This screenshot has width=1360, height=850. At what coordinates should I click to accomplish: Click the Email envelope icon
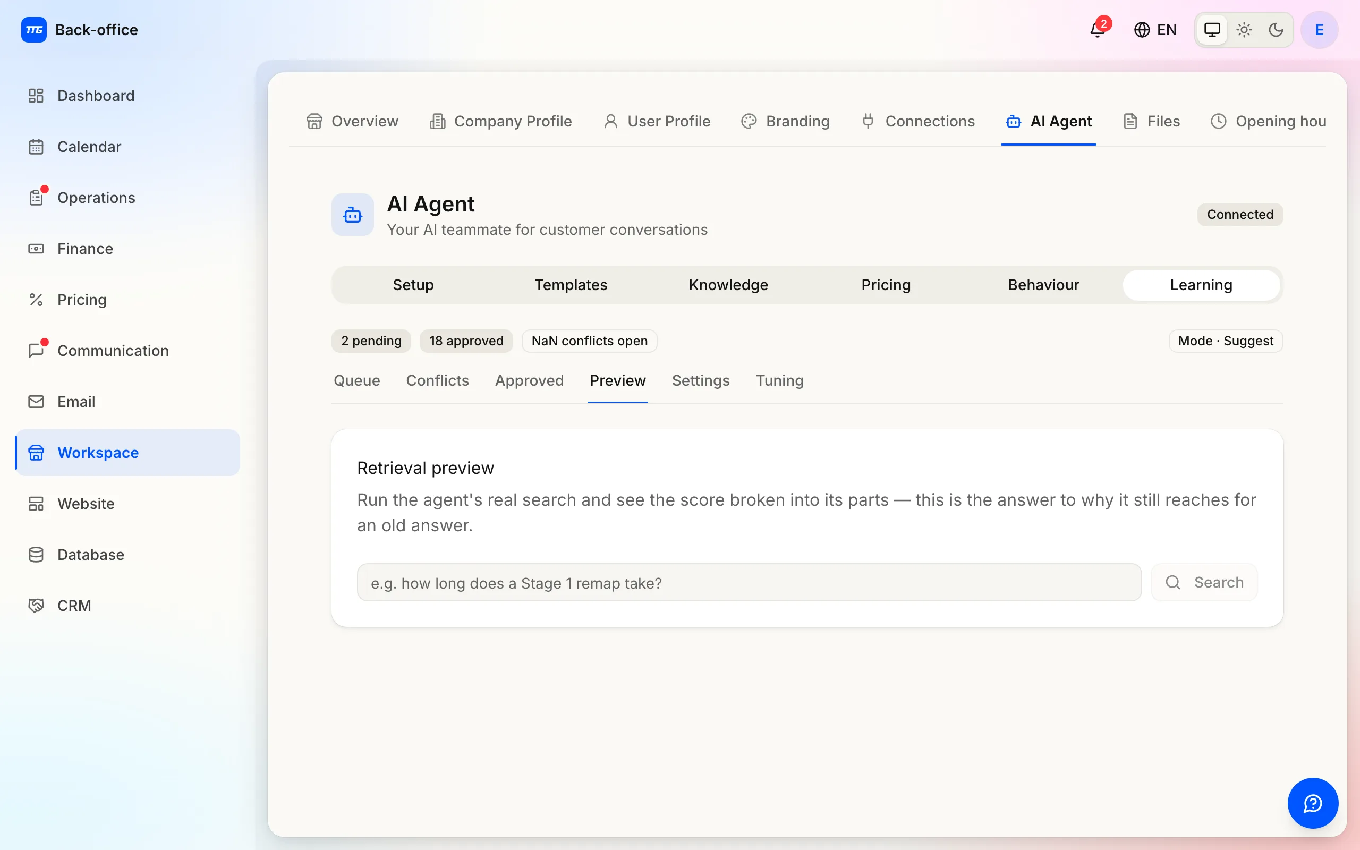click(x=36, y=402)
